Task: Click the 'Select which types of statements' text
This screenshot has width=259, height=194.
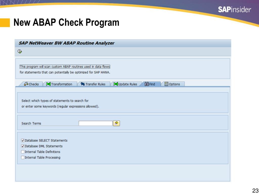Action: pos(55,101)
